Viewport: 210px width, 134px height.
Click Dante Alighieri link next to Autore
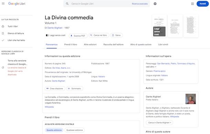point(59,81)
